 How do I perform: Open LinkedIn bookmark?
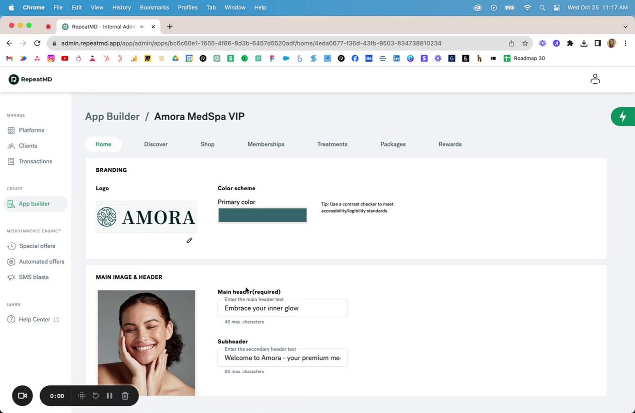pos(396,58)
